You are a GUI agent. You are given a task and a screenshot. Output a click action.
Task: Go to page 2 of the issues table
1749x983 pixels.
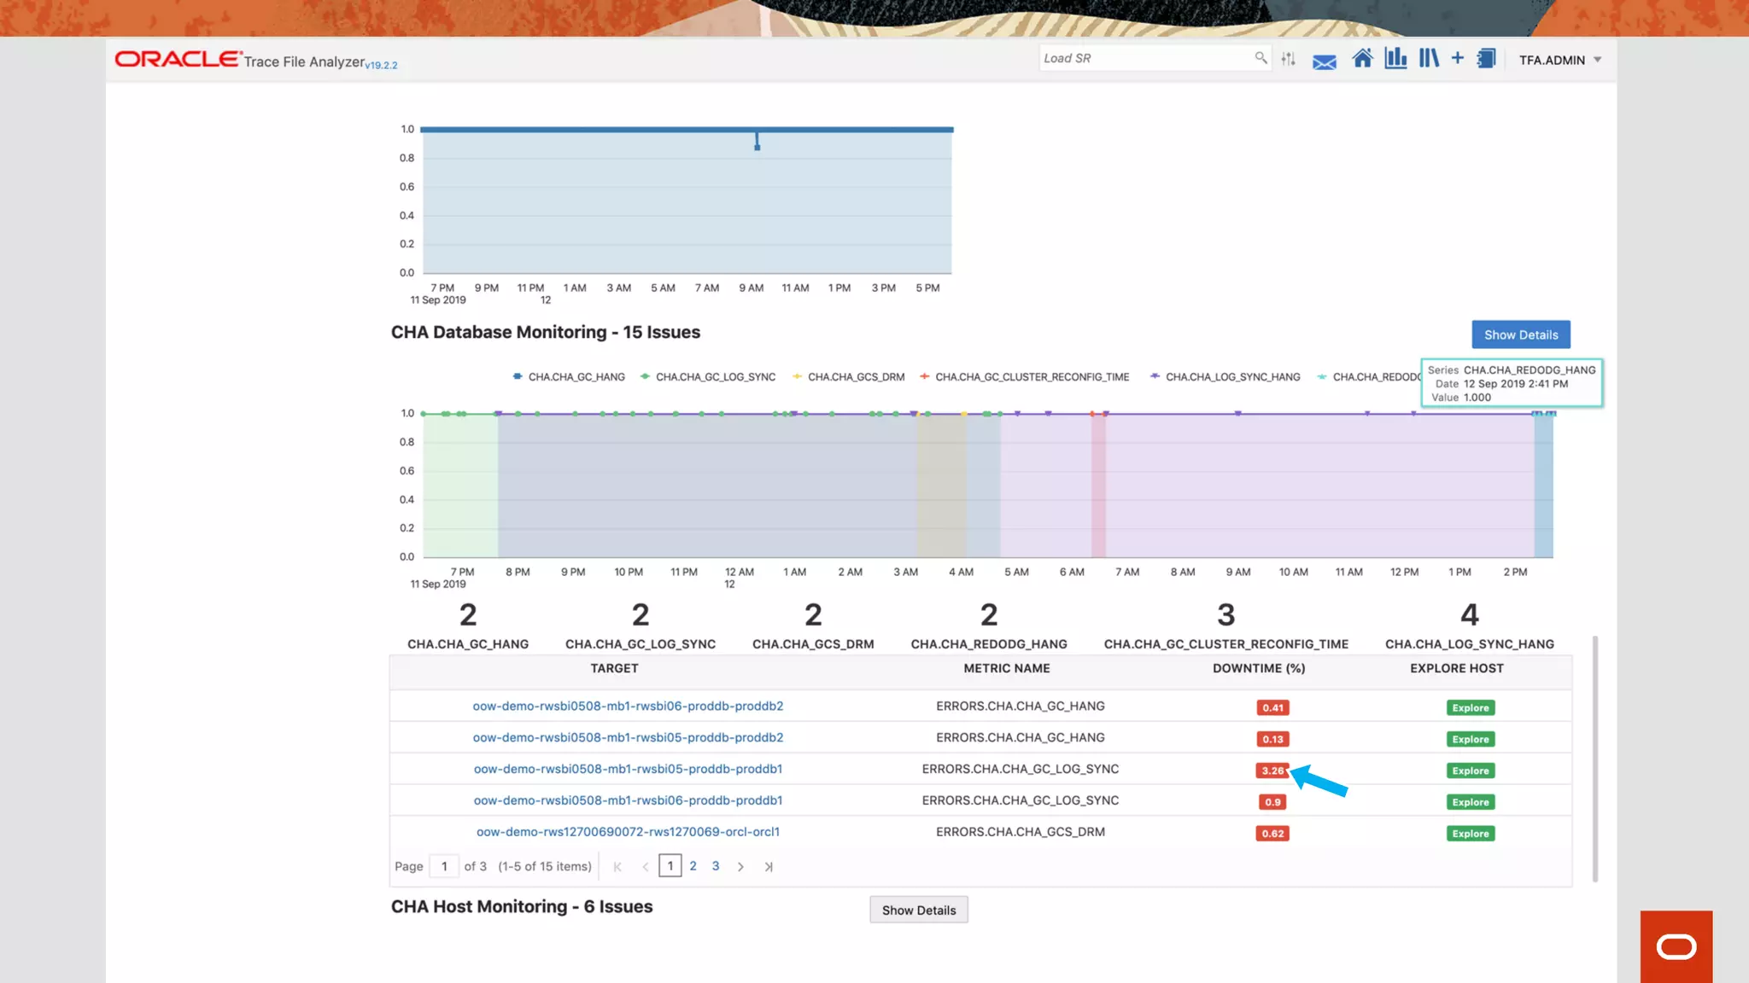[693, 866]
